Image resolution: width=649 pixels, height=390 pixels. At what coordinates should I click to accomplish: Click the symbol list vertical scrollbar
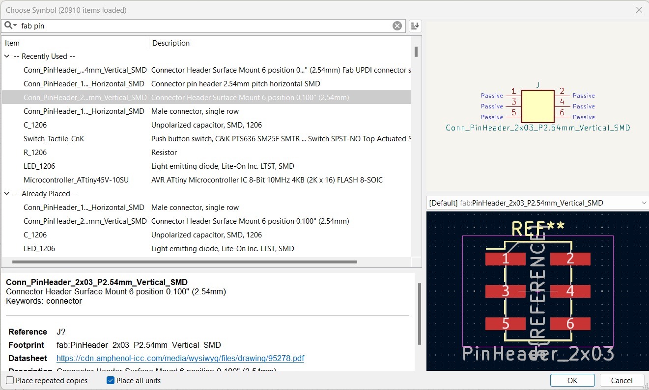tap(416, 52)
